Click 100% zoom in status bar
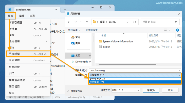The height and width of the screenshot is (103, 185). click(58, 97)
